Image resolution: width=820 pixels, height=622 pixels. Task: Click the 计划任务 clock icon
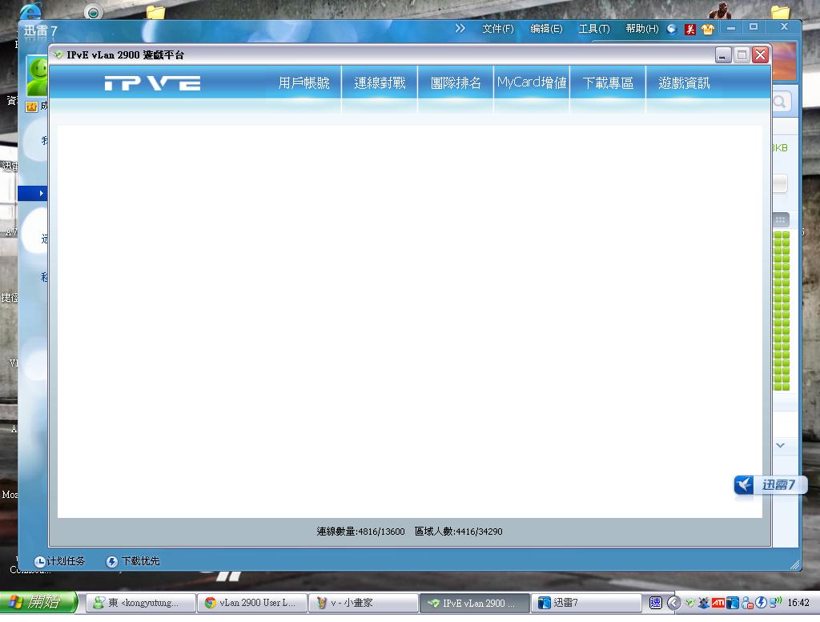40,562
